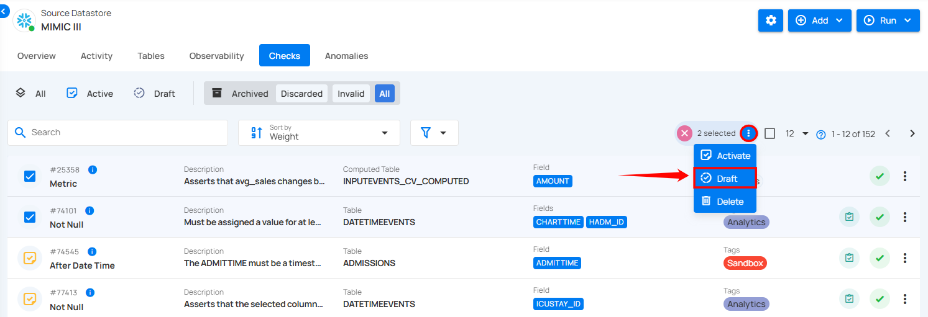Collapse sidebar with back chevron icon
The width and height of the screenshot is (928, 317).
click(4, 11)
